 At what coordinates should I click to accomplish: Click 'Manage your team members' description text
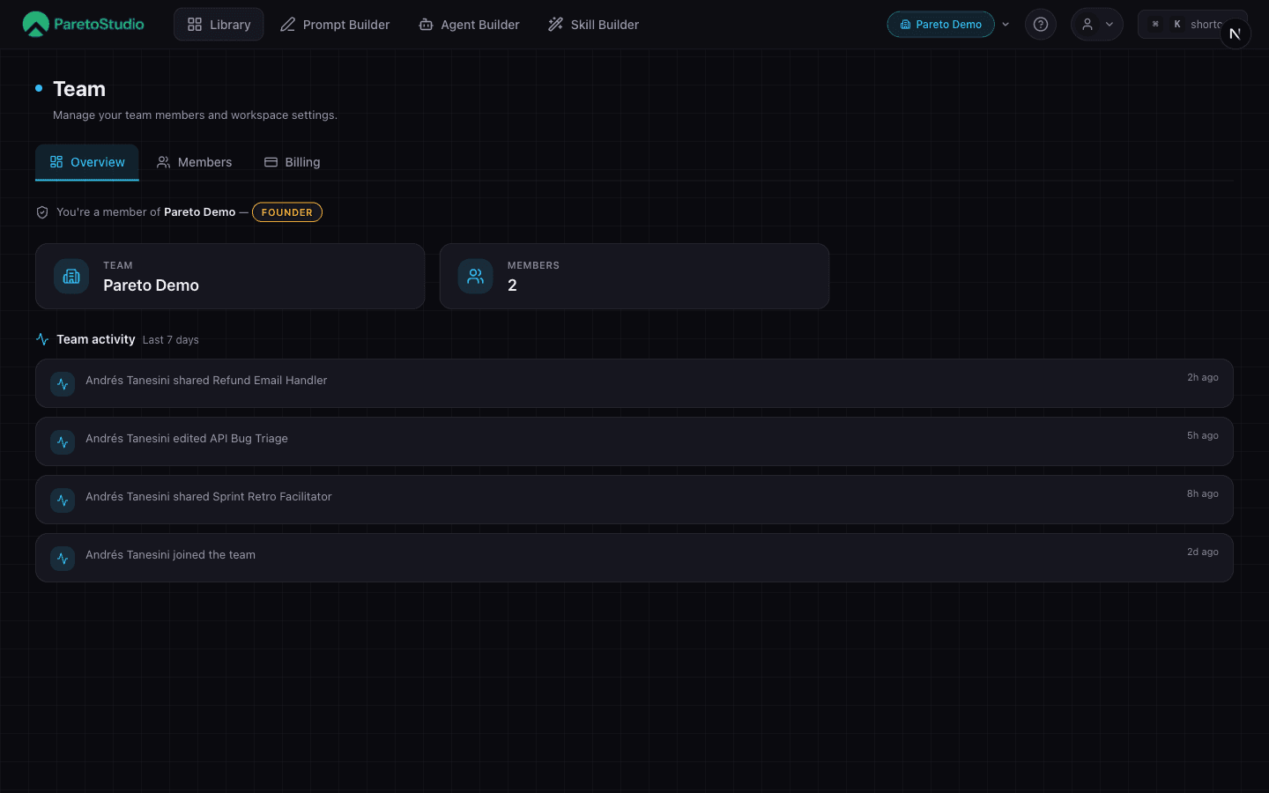point(195,115)
